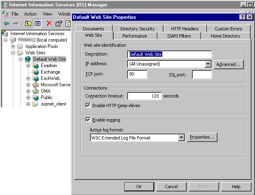The width and height of the screenshot is (255, 195).
Task: Click the Exchange virtual directory icon
Action: [x=36, y=72]
